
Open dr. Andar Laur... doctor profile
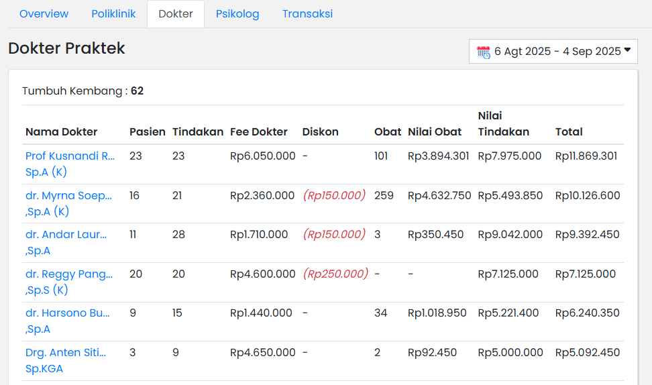(x=66, y=235)
